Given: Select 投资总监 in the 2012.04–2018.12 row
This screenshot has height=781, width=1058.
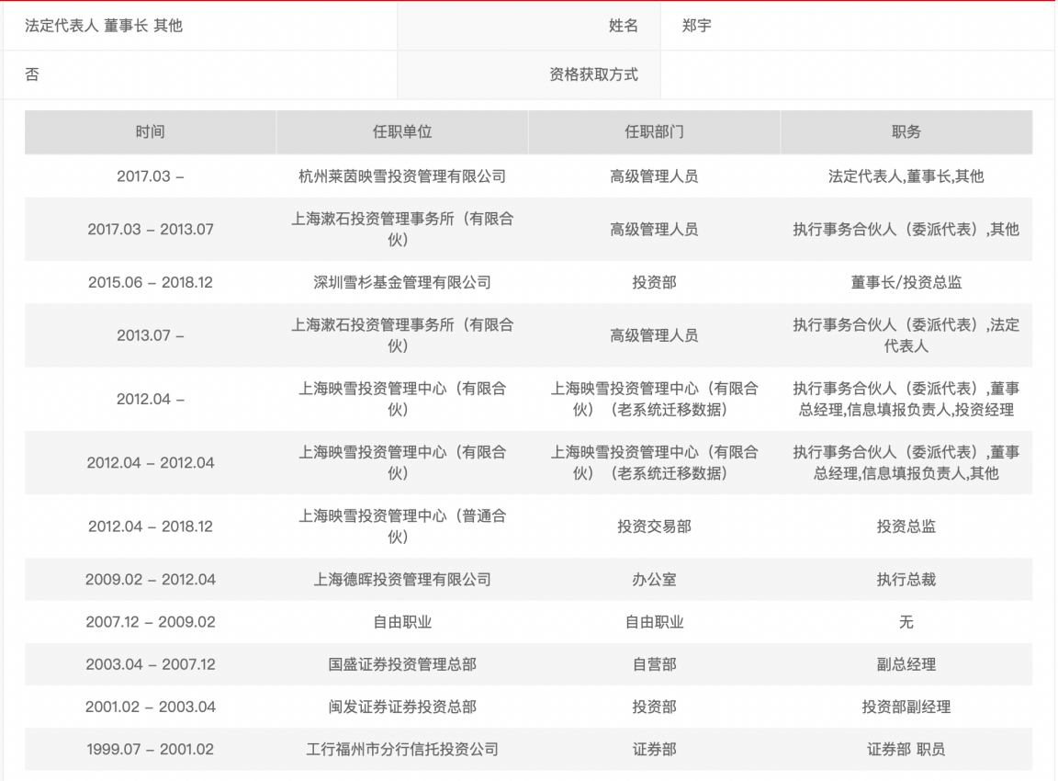Looking at the screenshot, I should click(x=906, y=526).
